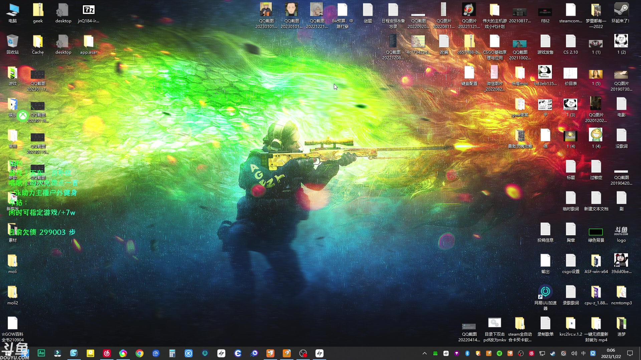Select the 绿色背景 image thumbnail

coord(596,232)
